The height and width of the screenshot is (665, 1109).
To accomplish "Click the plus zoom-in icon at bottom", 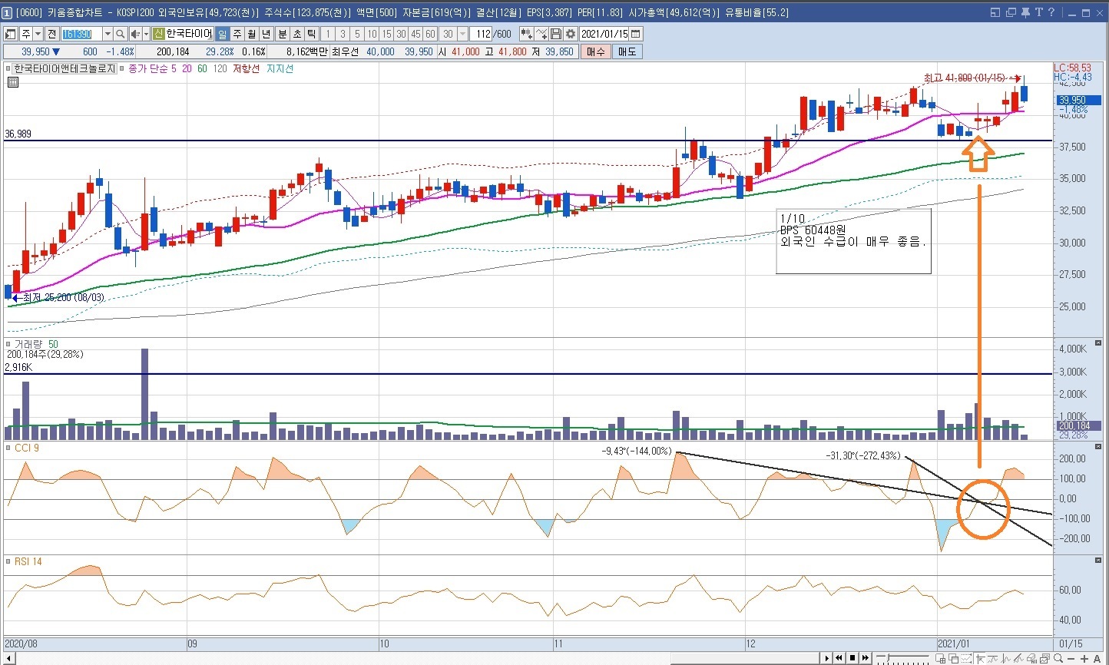I will [x=1084, y=658].
